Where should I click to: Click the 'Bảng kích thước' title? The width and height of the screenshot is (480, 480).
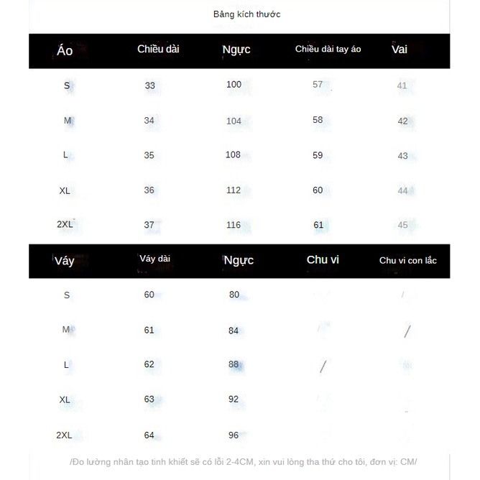pyautogui.click(x=246, y=14)
